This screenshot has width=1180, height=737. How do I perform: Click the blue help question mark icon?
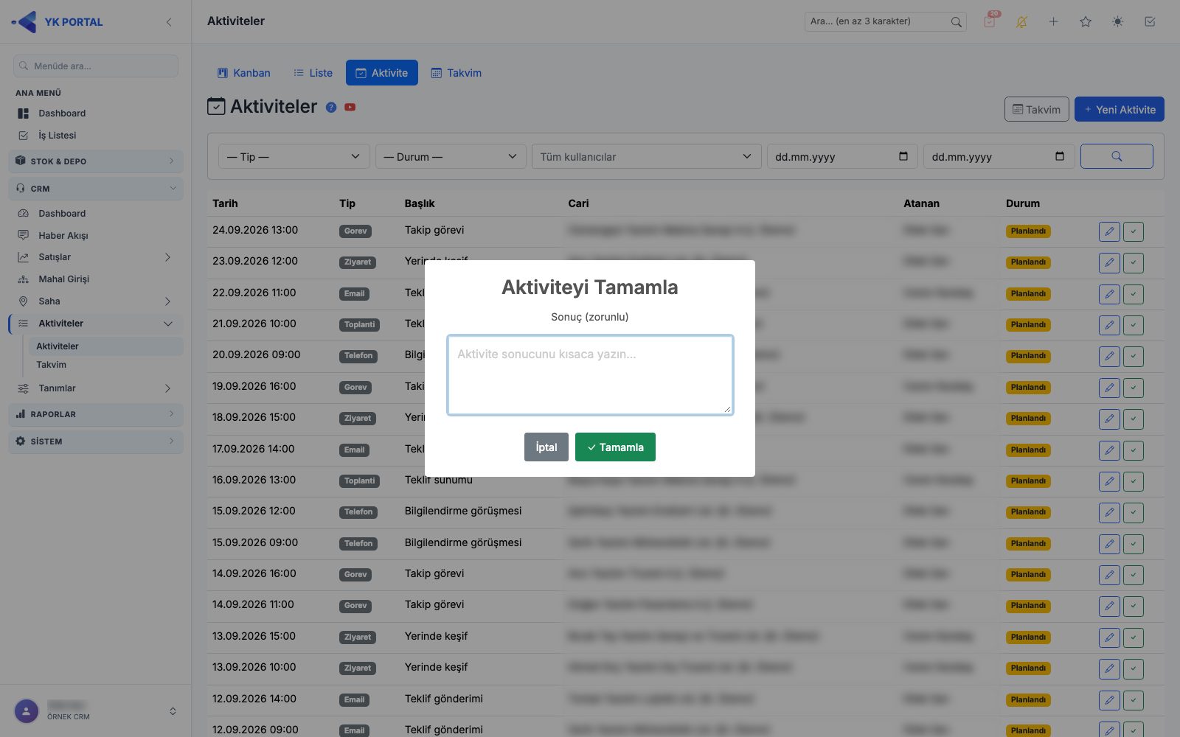point(331,108)
